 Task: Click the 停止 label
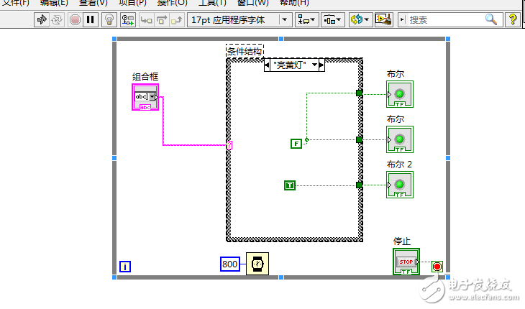pos(402,241)
